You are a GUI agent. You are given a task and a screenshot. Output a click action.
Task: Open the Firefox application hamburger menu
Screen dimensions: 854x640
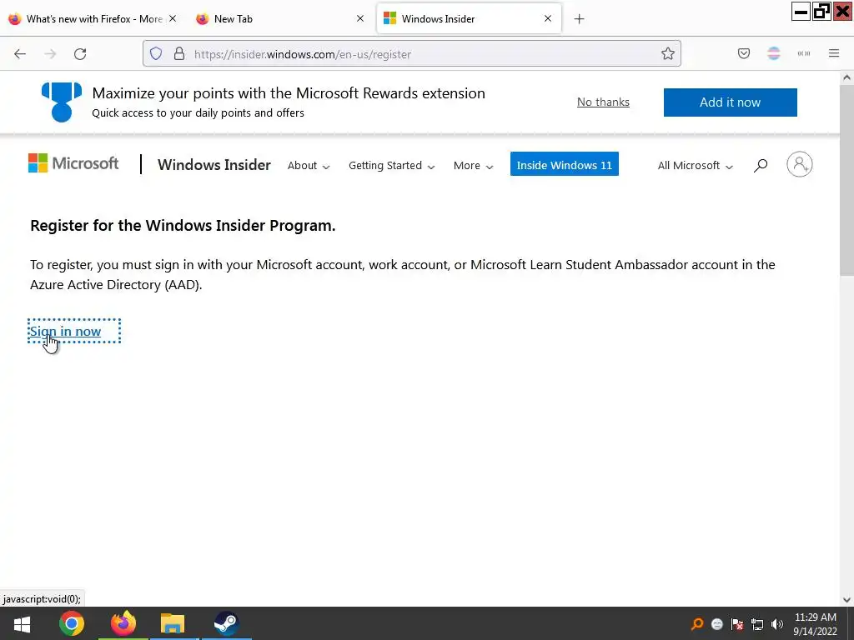click(x=834, y=54)
